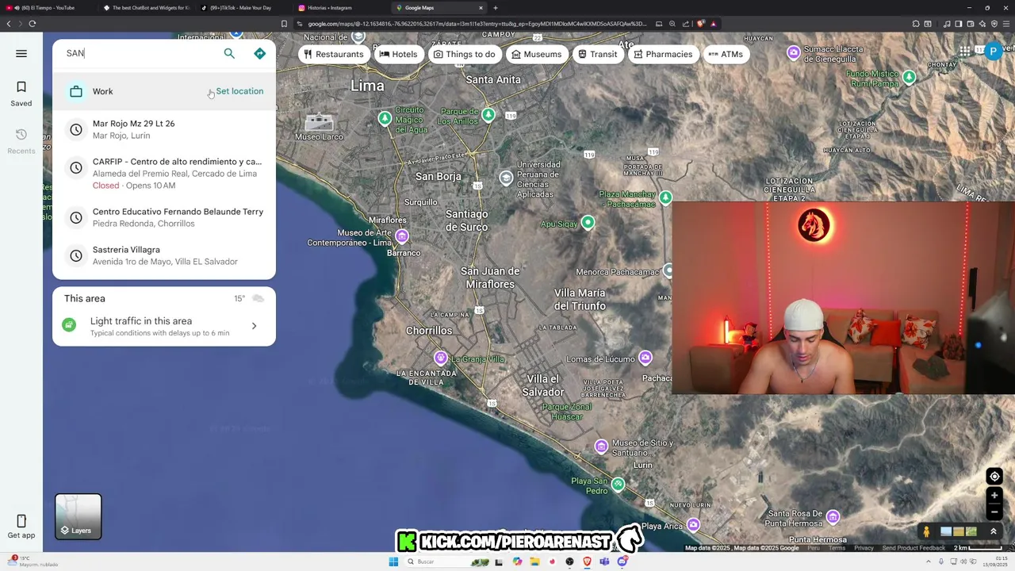Click Send Product Feedback link
Viewport: 1015px width, 571px height.
coord(913,548)
